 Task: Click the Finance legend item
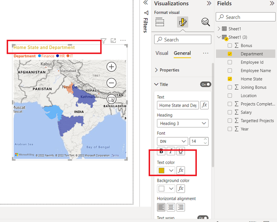(x=46, y=56)
